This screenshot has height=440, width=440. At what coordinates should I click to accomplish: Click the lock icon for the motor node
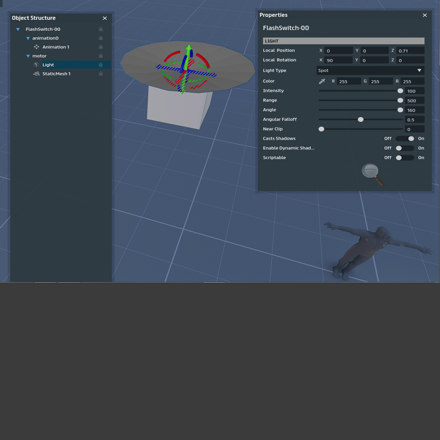[101, 56]
